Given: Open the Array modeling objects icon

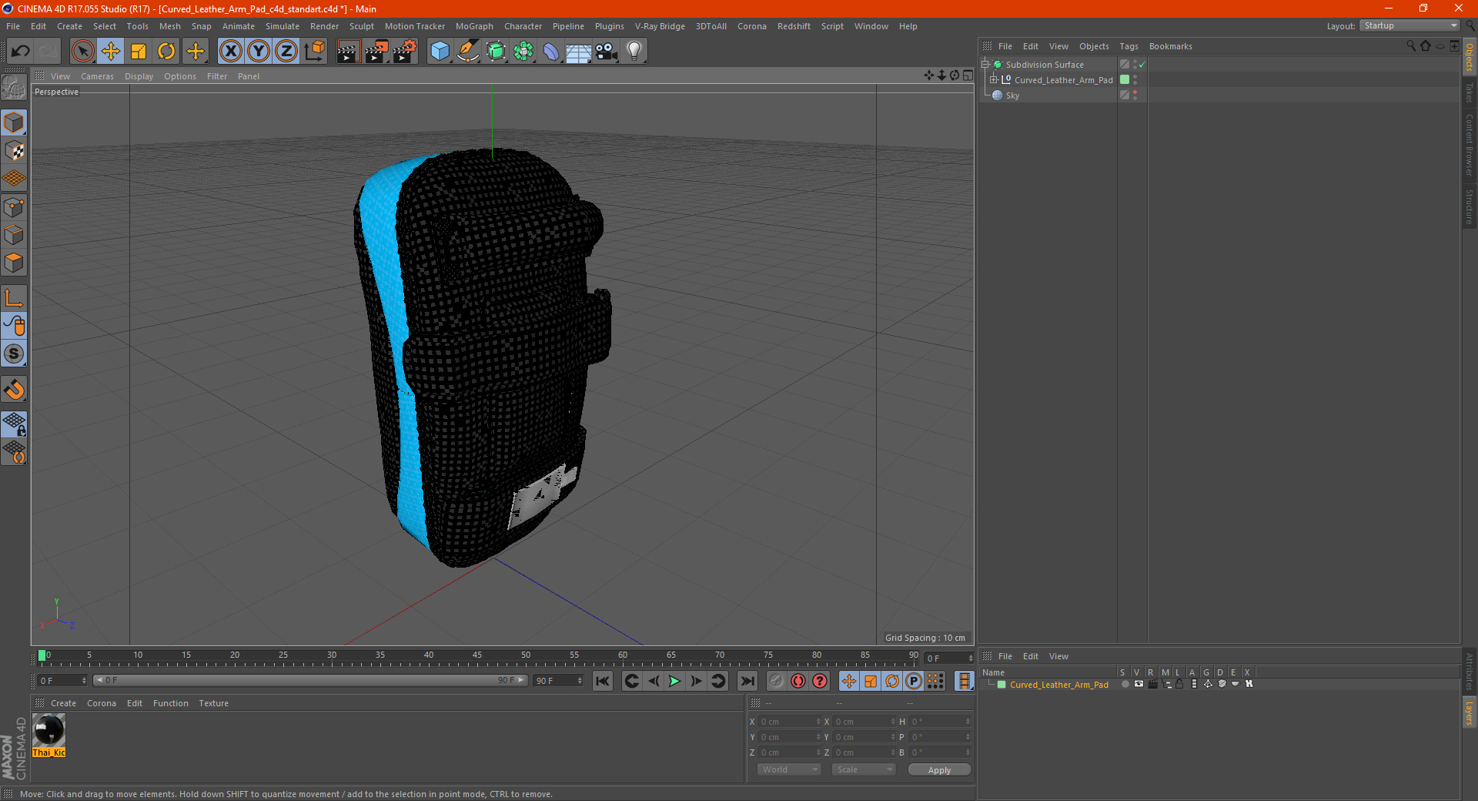Looking at the screenshot, I should [524, 52].
